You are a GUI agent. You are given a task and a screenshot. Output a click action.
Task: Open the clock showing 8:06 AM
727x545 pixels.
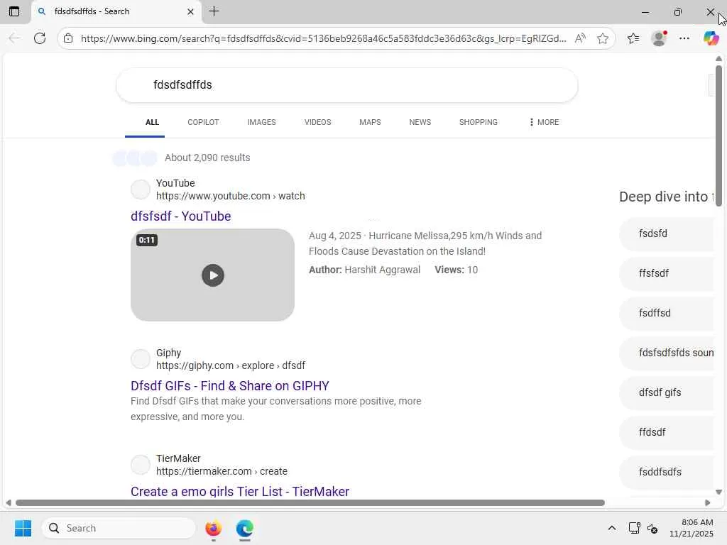coord(692,528)
